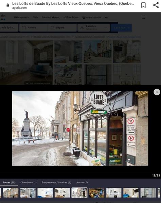Viewport: 161px width, 203px height.
Task: Click the page URL agoda.com in header
Action: tap(19, 8)
